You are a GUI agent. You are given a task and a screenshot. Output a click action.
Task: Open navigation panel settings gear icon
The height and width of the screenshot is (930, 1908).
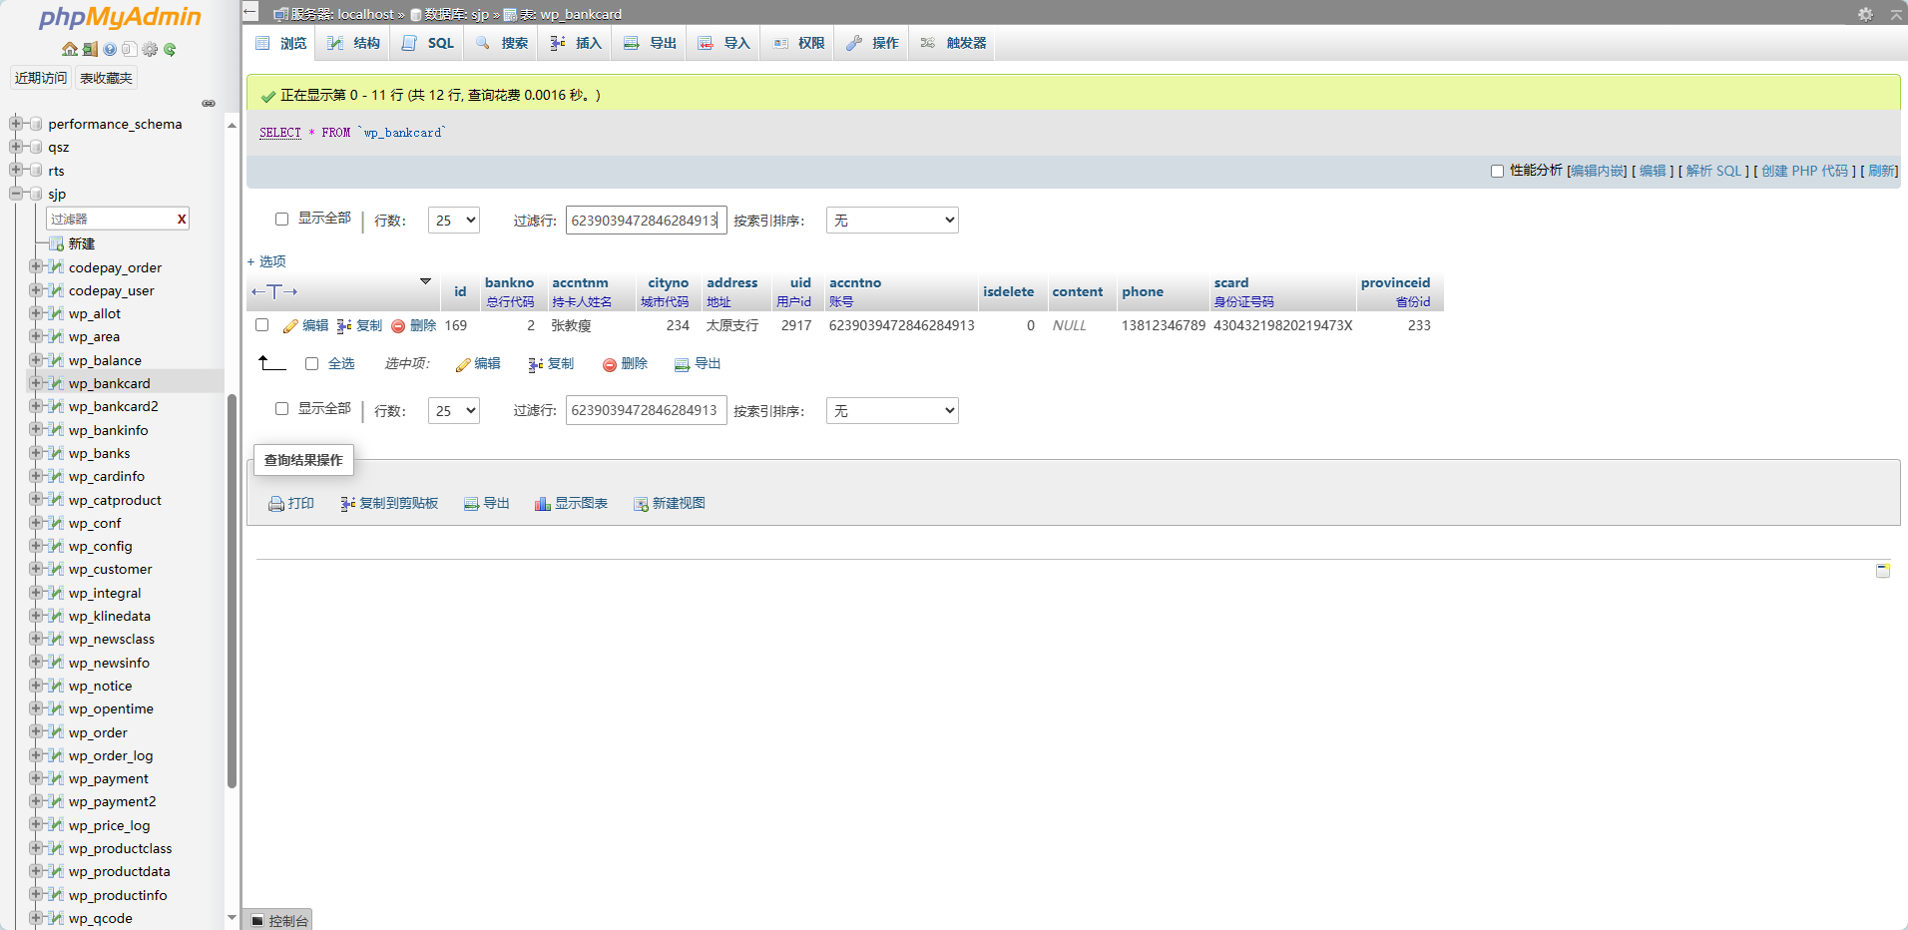pos(150,49)
